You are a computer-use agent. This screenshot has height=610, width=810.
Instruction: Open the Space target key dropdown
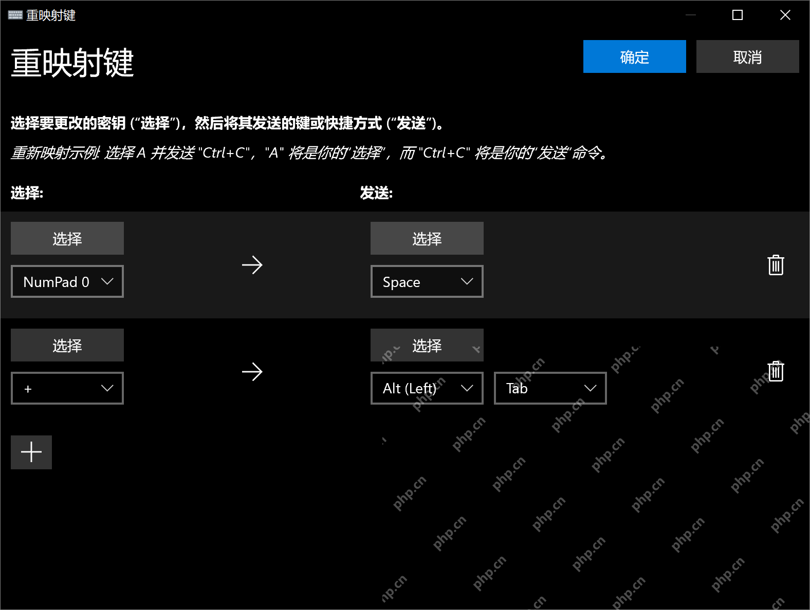pyautogui.click(x=427, y=281)
